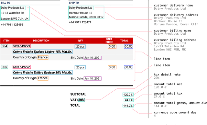Select VAT amount 24.0 € on invoice
The image size is (207, 125).
[x=129, y=100]
